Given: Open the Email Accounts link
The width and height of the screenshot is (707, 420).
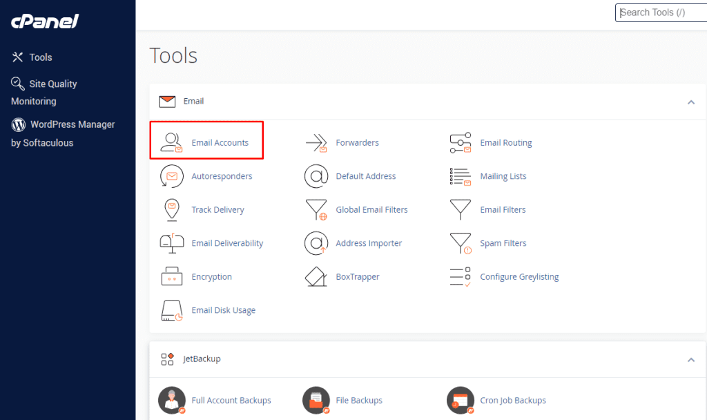Looking at the screenshot, I should pos(220,143).
